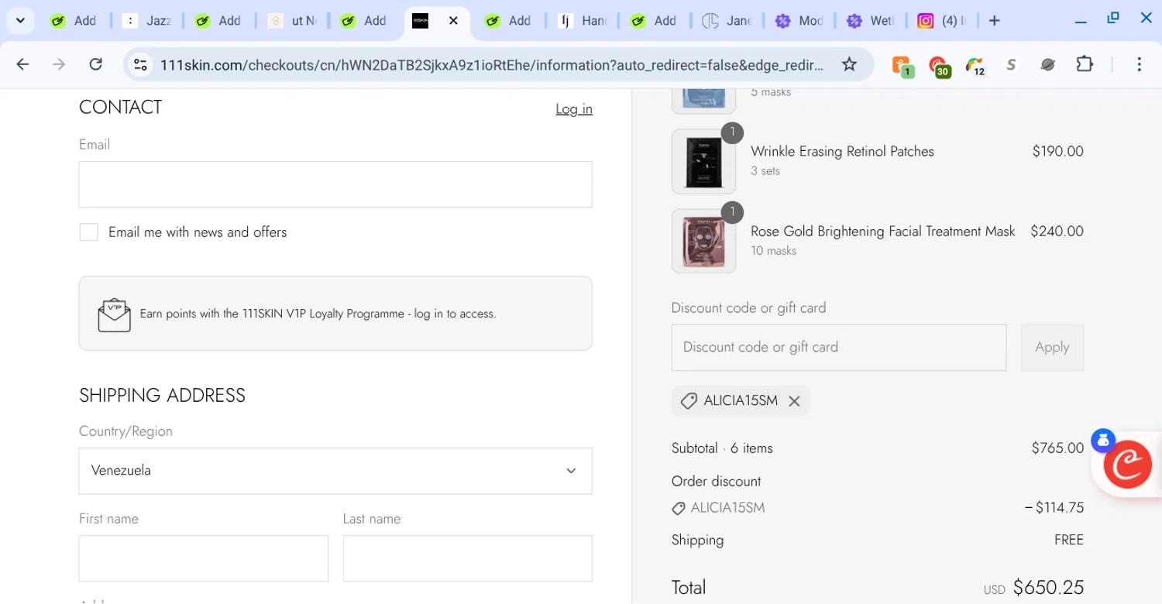Click Rose Gold Brightening Mask thumbnail
The width and height of the screenshot is (1162, 604).
pyautogui.click(x=703, y=241)
